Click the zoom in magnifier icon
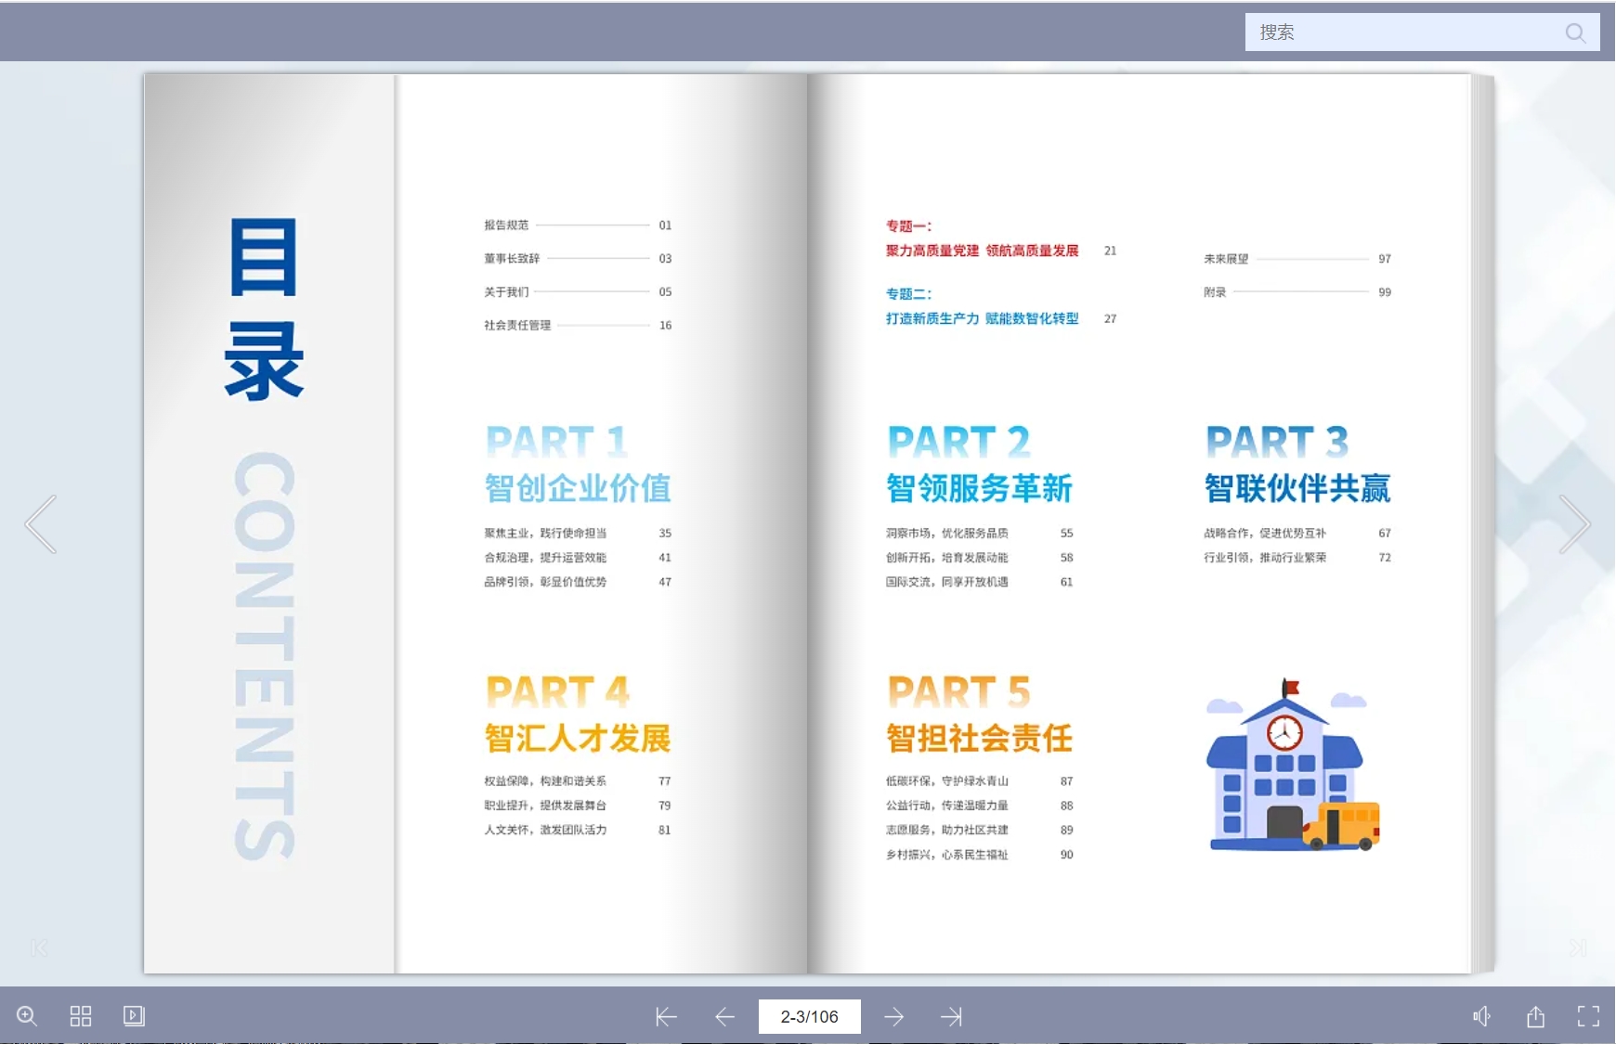This screenshot has width=1616, height=1044. pos(27,1016)
